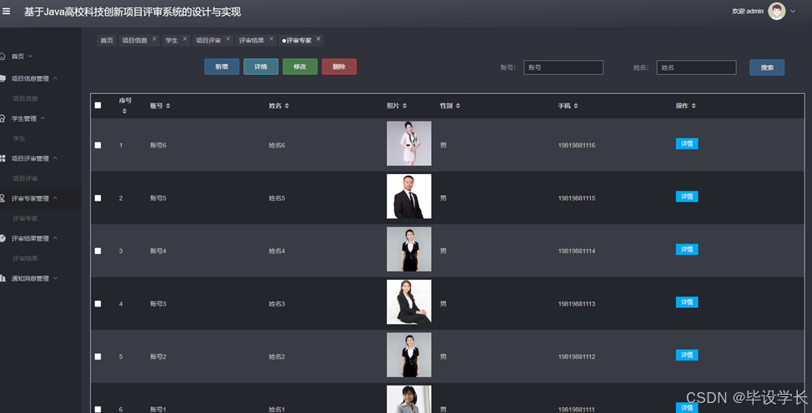Expand the admin account dropdown arrow
Image resolution: width=812 pixels, height=413 pixels.
(x=793, y=11)
